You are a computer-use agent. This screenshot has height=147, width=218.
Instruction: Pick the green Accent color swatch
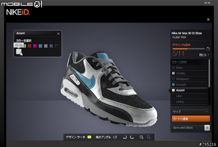click(25, 46)
